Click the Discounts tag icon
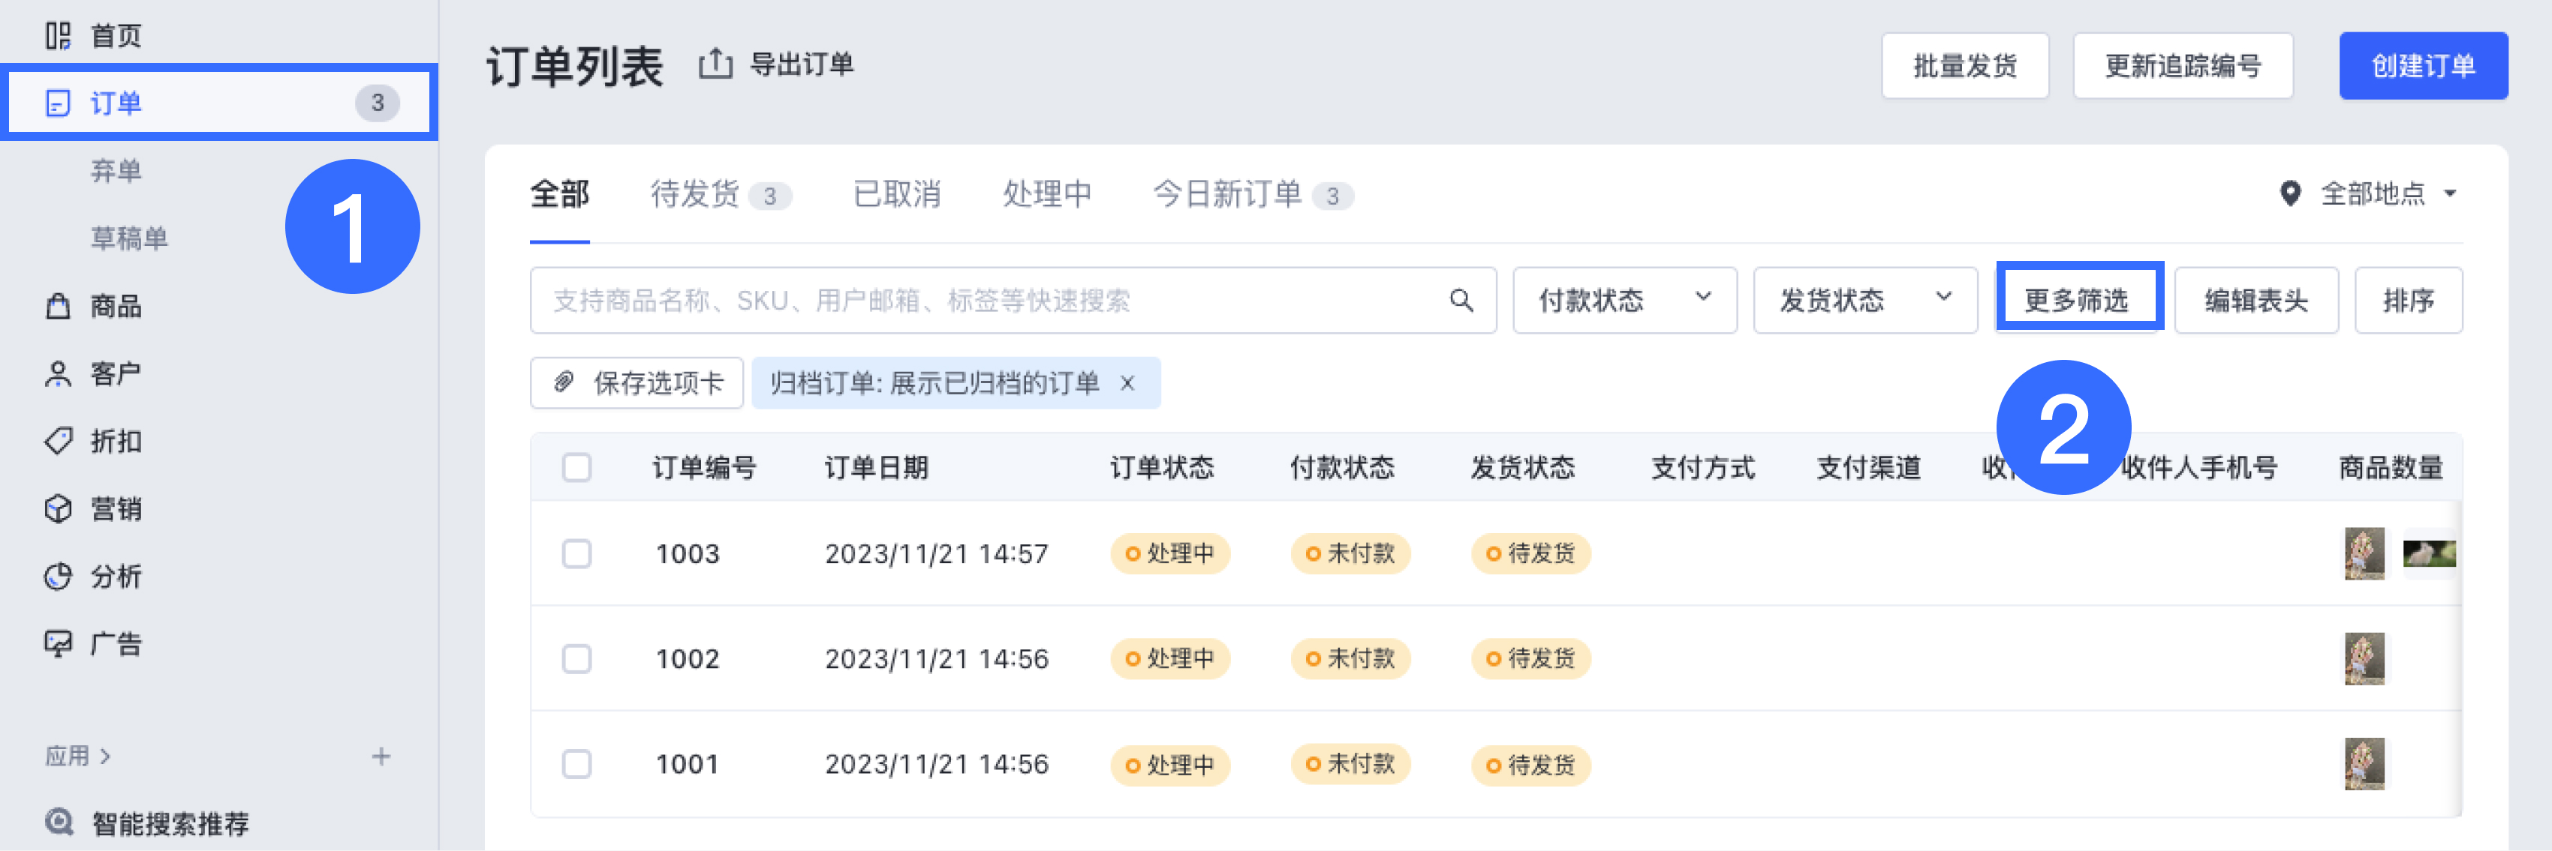 pyautogui.click(x=59, y=442)
